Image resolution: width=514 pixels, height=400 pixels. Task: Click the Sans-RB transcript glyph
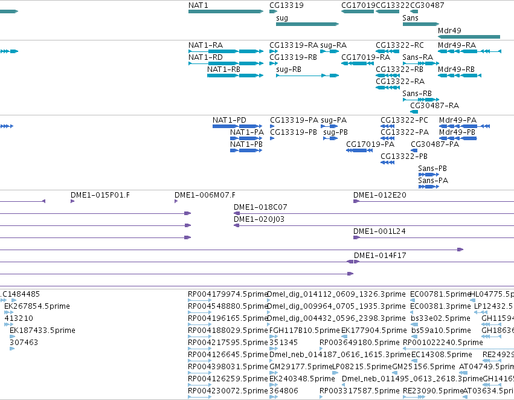420,100
